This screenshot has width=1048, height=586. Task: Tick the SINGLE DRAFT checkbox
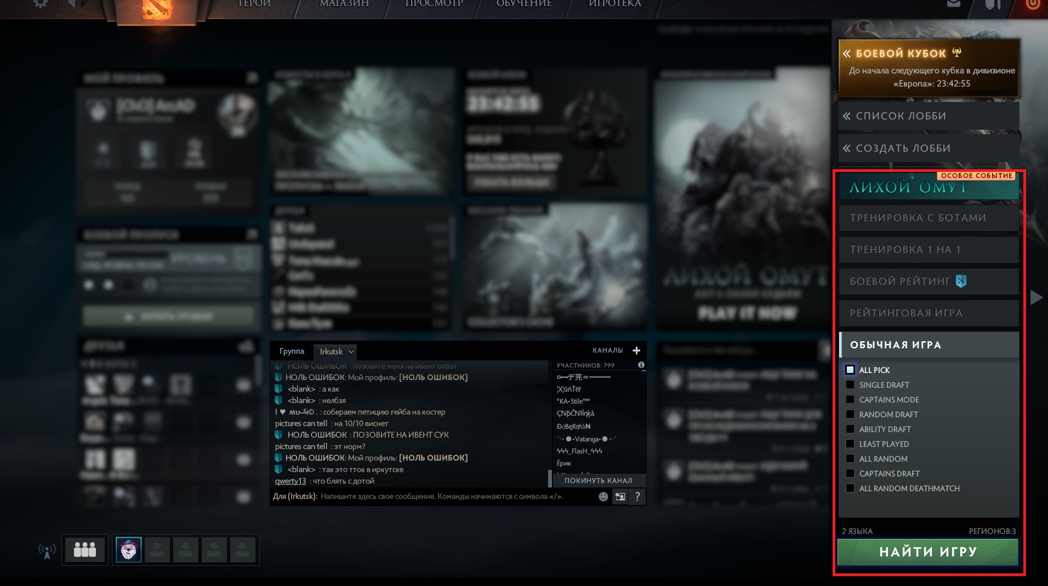(850, 385)
